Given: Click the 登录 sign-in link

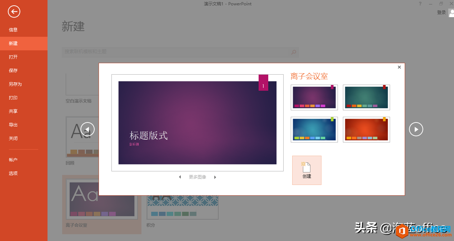Looking at the screenshot, I should [x=441, y=12].
